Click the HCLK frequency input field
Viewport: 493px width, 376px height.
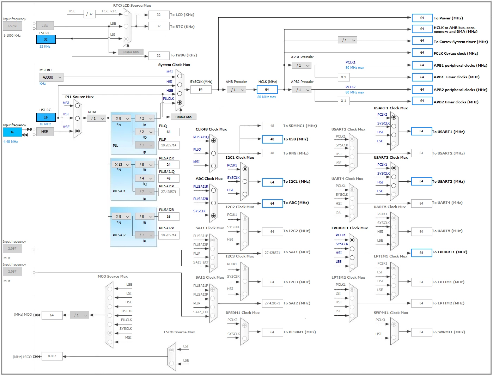[x=267, y=90]
